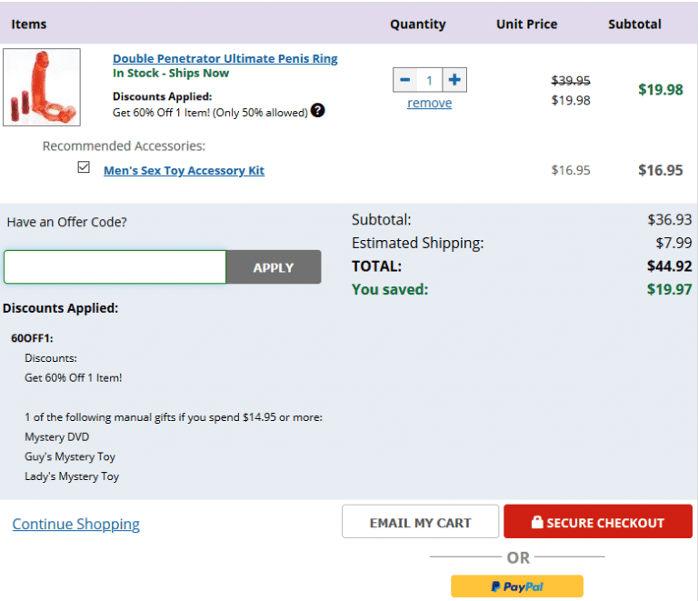The width and height of the screenshot is (698, 601).
Task: Click the PayPal logo icon
Action: click(x=495, y=586)
